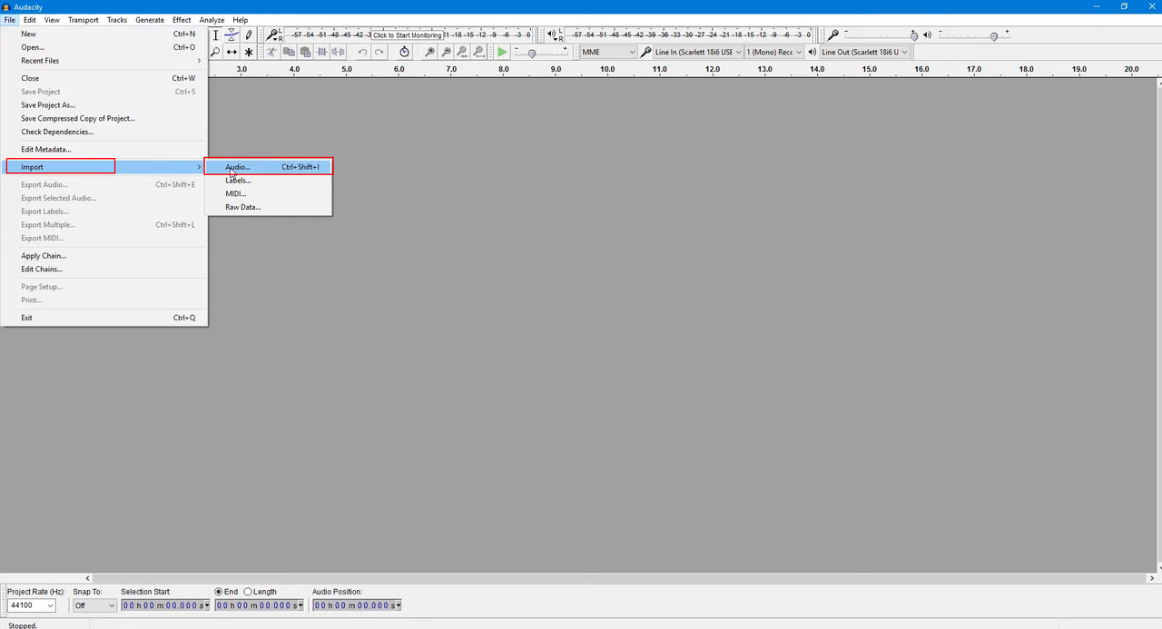The image size is (1162, 629).
Task: Open the Line Out playback device dropdown
Action: click(x=864, y=53)
